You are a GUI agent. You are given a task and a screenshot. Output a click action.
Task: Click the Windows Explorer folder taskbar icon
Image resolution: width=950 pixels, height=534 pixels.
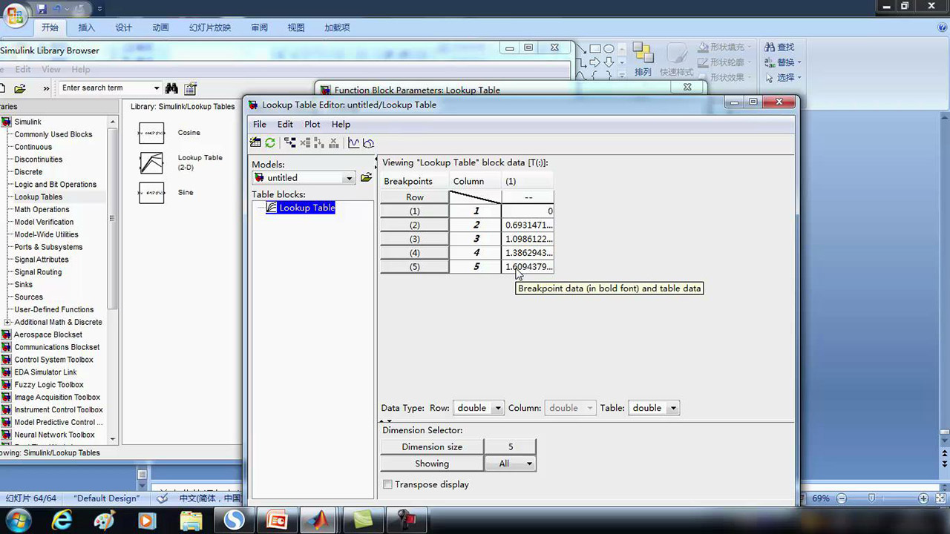[191, 521]
